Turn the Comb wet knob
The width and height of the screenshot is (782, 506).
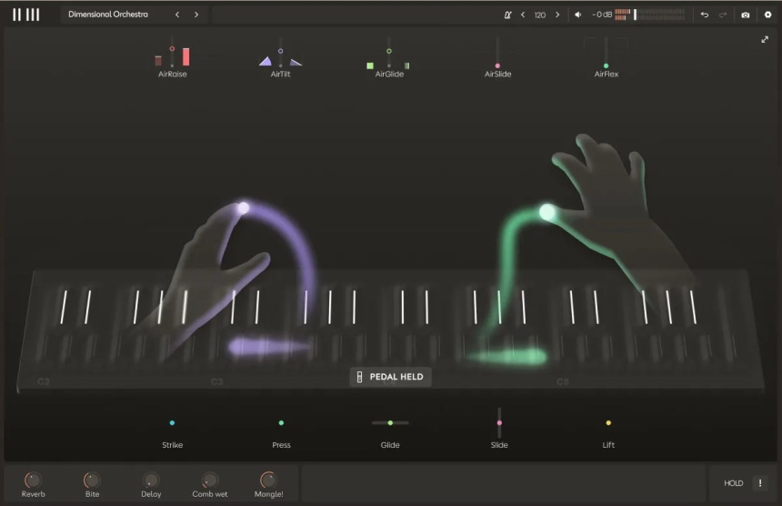coord(209,480)
